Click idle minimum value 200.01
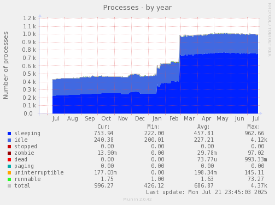The height and width of the screenshot is (205, 275). click(x=154, y=140)
